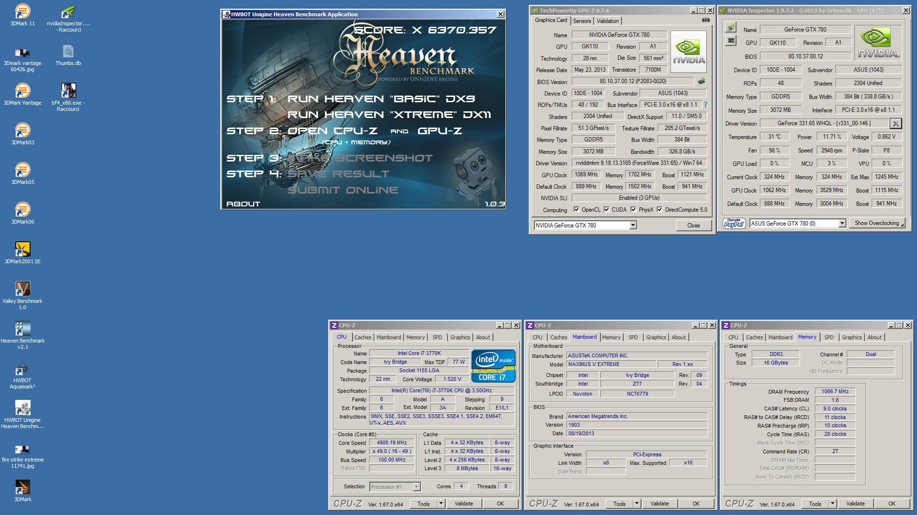This screenshot has height=516, width=917.
Task: Select the Thumbs.db file icon
Action: click(68, 54)
